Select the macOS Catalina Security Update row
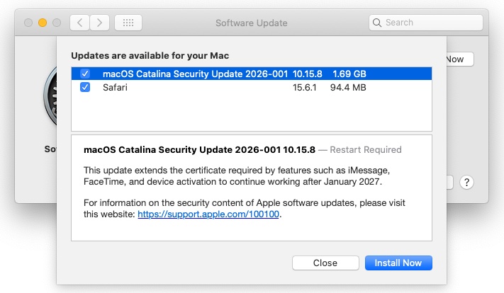The image size is (504, 293). (x=252, y=74)
